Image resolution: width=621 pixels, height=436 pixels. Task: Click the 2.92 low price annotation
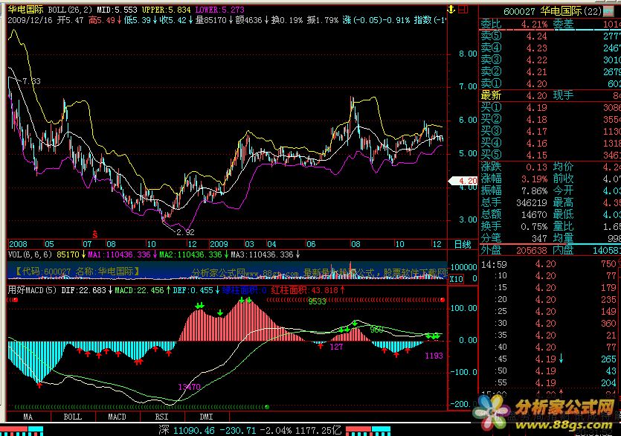click(x=185, y=232)
